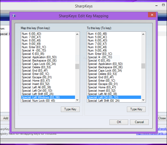
Task: Select From key Special: Left Shift (00_2A)
Action: pos(48,94)
